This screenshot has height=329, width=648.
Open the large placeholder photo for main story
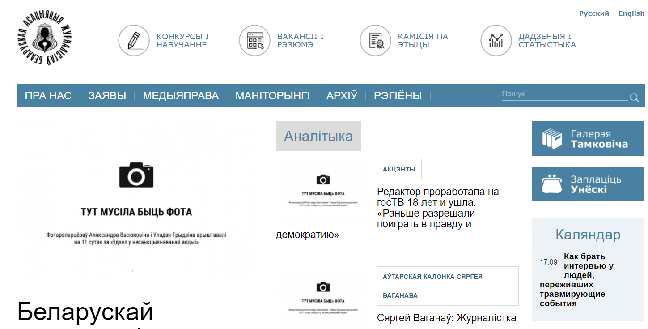tap(136, 201)
